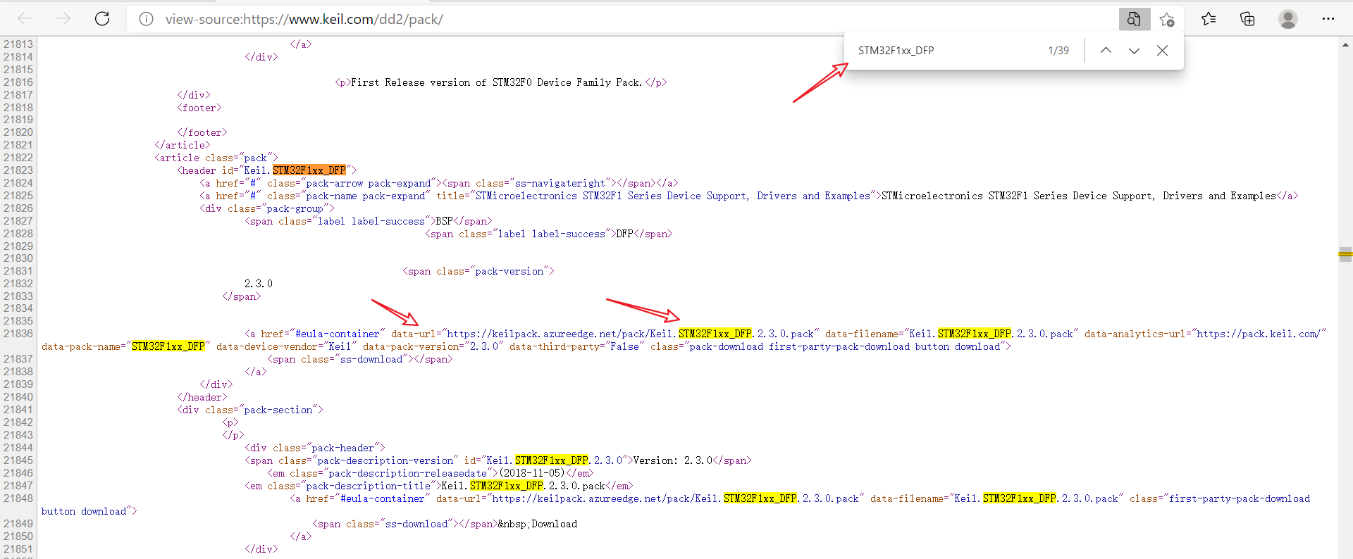Click the https://pack.keil.com/ data-analytics-url
Viewport: 1353px width, 559px height.
point(1259,334)
